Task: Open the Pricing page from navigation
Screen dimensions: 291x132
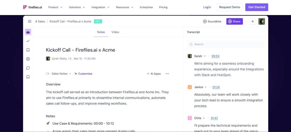Action: (x=163, y=7)
